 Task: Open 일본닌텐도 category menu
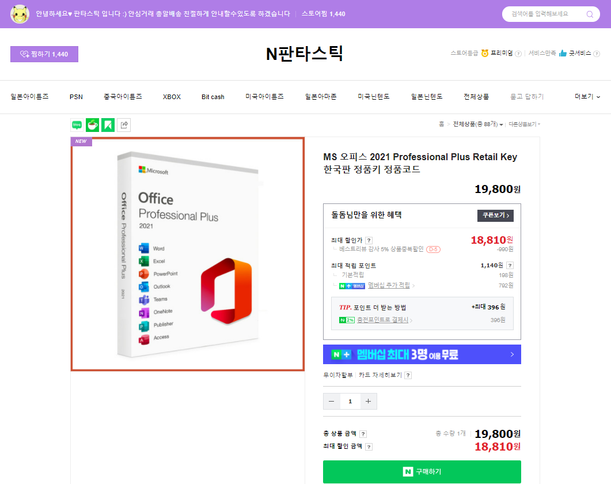pyautogui.click(x=427, y=97)
